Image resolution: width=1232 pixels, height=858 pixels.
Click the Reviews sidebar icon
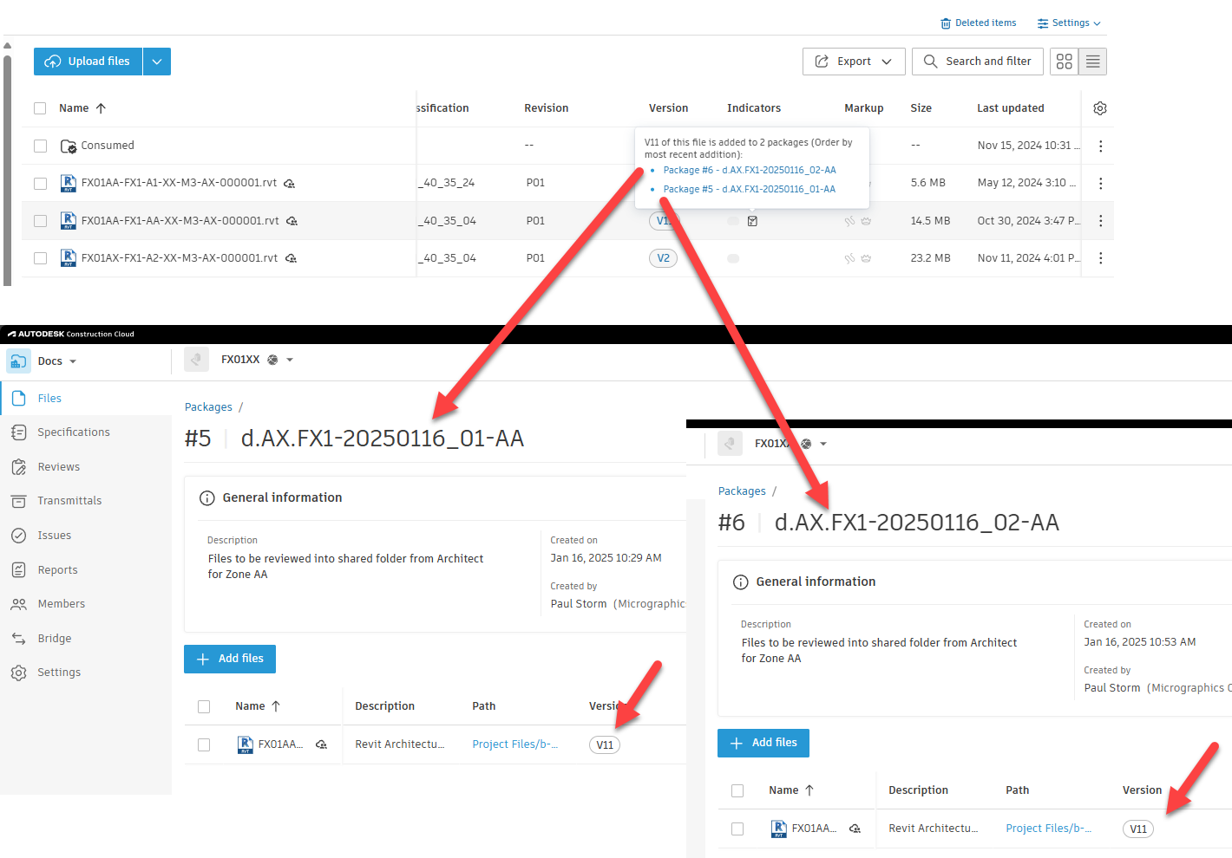(x=19, y=467)
